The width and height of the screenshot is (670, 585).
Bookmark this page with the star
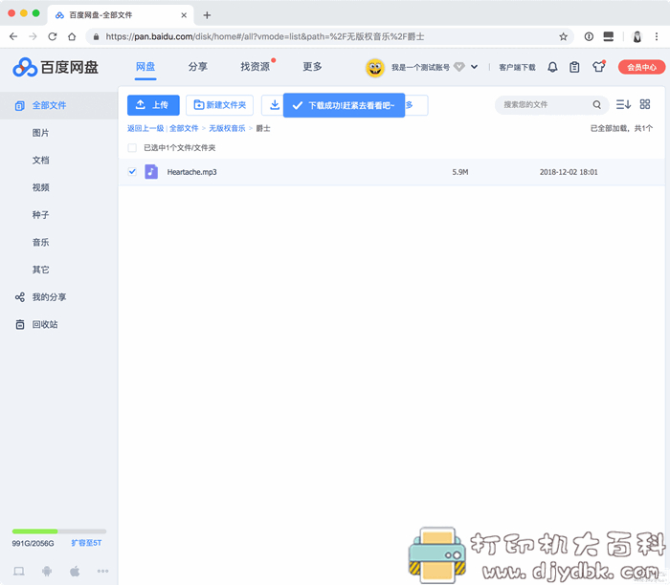(x=563, y=36)
